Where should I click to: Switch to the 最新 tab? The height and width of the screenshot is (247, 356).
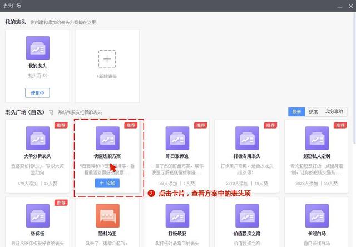(296, 112)
